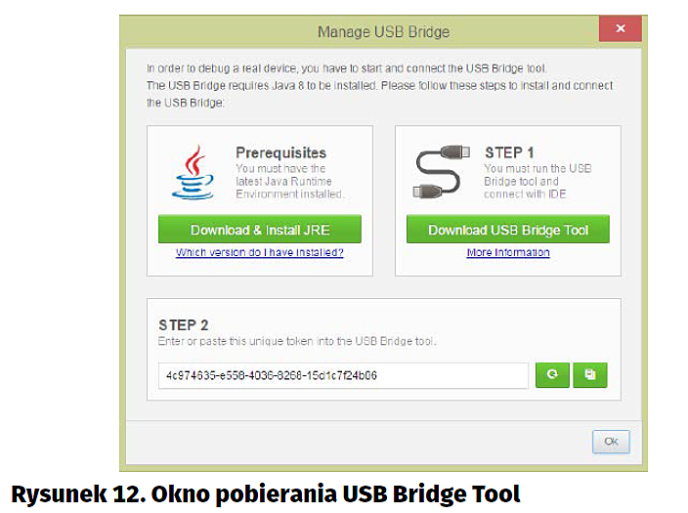This screenshot has height=513, width=688.
Task: Select the Prerequisites heading
Action: pos(280,152)
